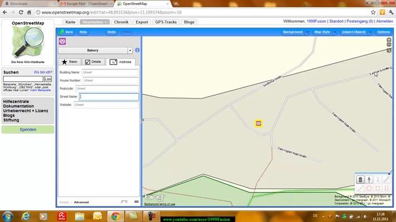The height and width of the screenshot is (222, 396).
Task: Click the Standort link
Action: point(336,22)
